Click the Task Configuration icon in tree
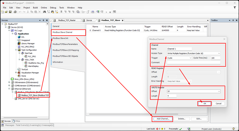The width and height of the screenshot is (239, 131). pyautogui.click(x=19, y=50)
